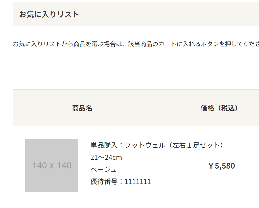Click the ベージュ color label

click(104, 170)
